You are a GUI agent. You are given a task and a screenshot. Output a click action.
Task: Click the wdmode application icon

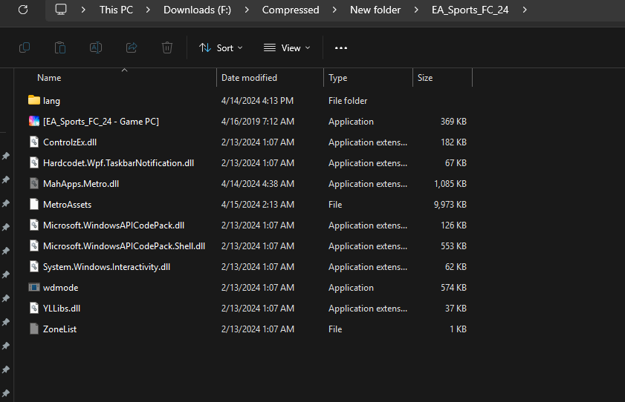point(33,287)
